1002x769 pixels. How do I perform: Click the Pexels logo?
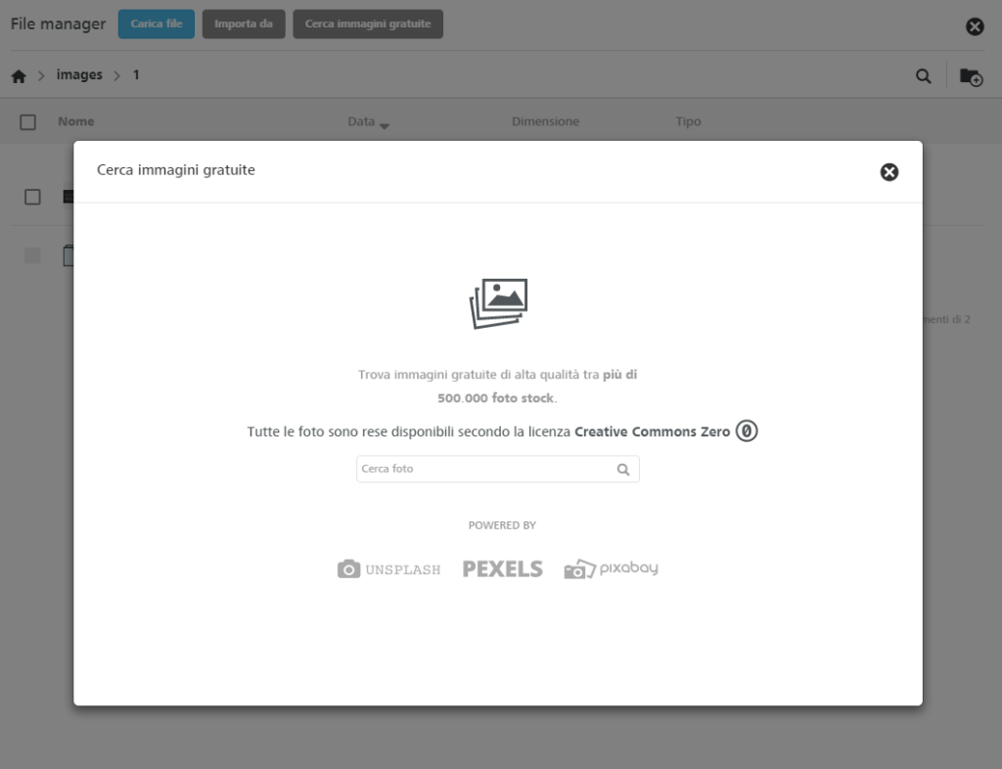click(x=502, y=569)
